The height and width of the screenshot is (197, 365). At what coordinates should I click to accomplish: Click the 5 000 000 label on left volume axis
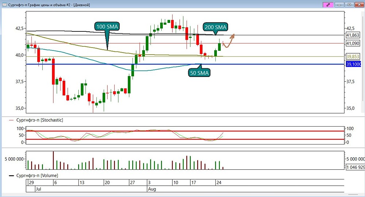pos(14,159)
